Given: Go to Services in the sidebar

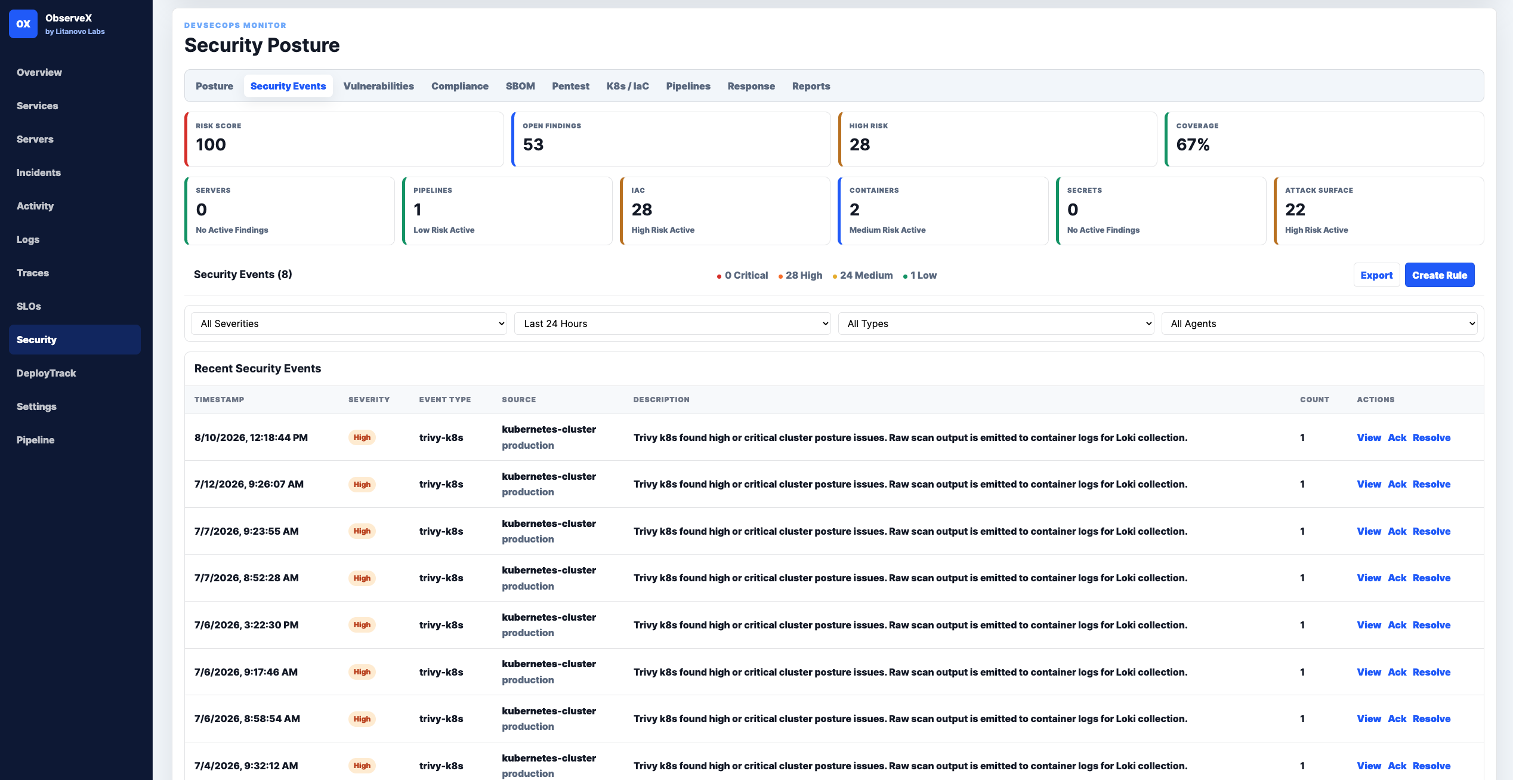Looking at the screenshot, I should (x=75, y=106).
